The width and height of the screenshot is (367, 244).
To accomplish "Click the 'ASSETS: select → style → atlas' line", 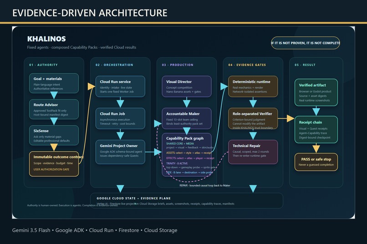I will pos(189,153).
